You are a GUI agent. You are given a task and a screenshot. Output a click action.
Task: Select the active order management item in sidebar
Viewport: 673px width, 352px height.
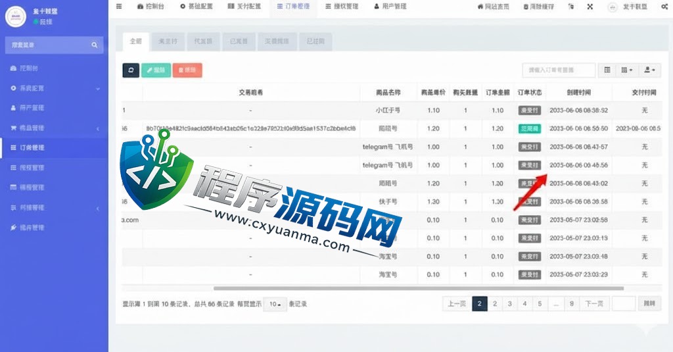(54, 147)
